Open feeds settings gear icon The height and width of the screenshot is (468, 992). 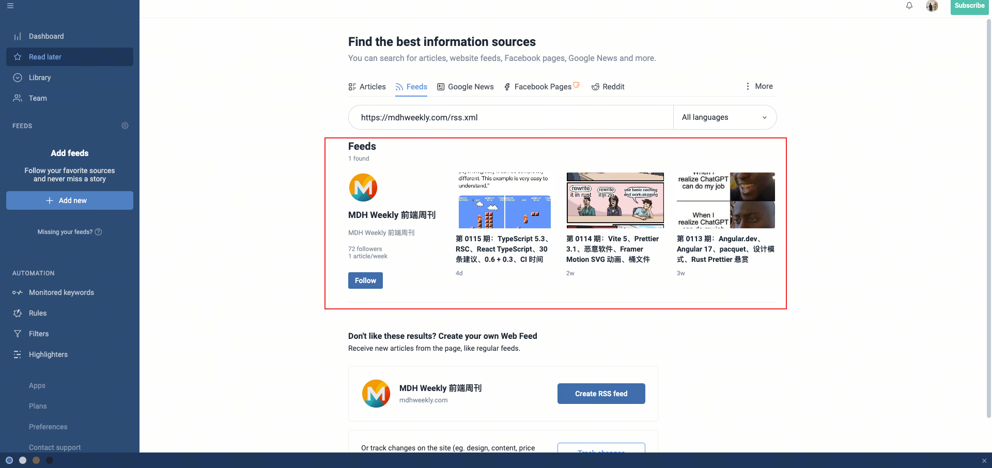pyautogui.click(x=125, y=126)
